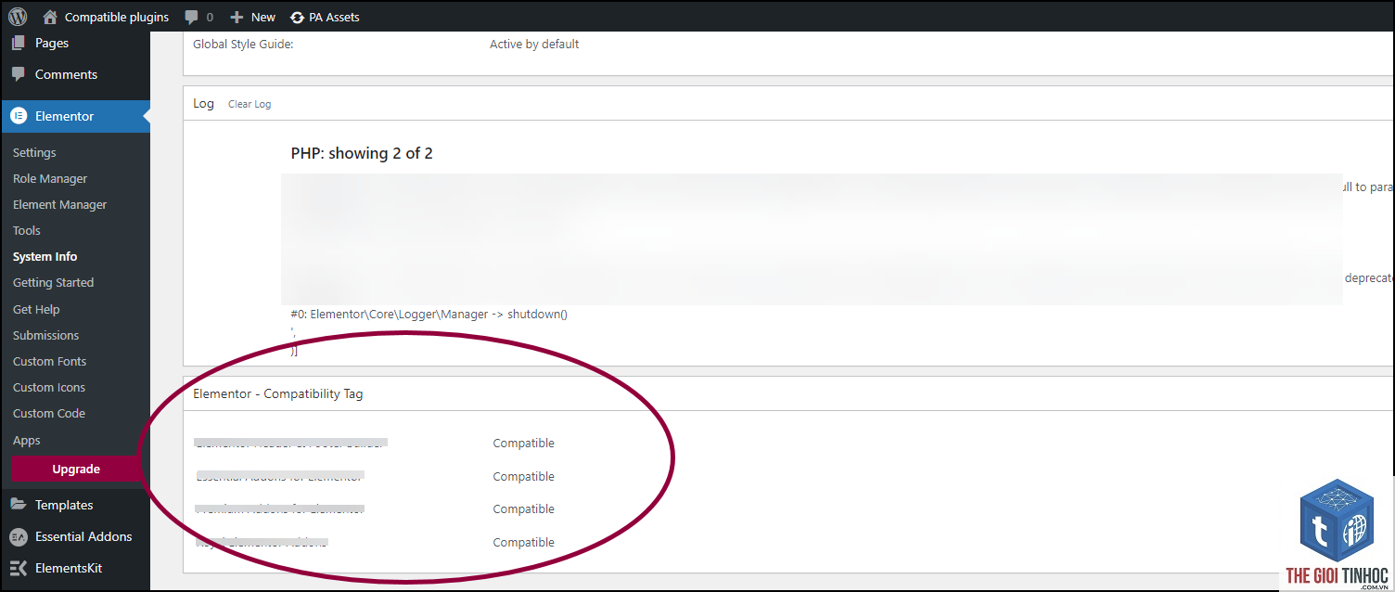The width and height of the screenshot is (1395, 592).
Task: Click the home icon beside Compatible plugins
Action: [x=50, y=17]
